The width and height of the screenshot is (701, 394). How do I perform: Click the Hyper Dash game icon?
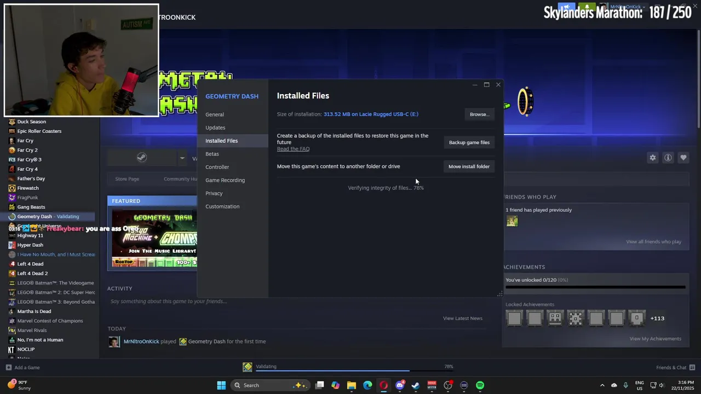click(x=12, y=245)
